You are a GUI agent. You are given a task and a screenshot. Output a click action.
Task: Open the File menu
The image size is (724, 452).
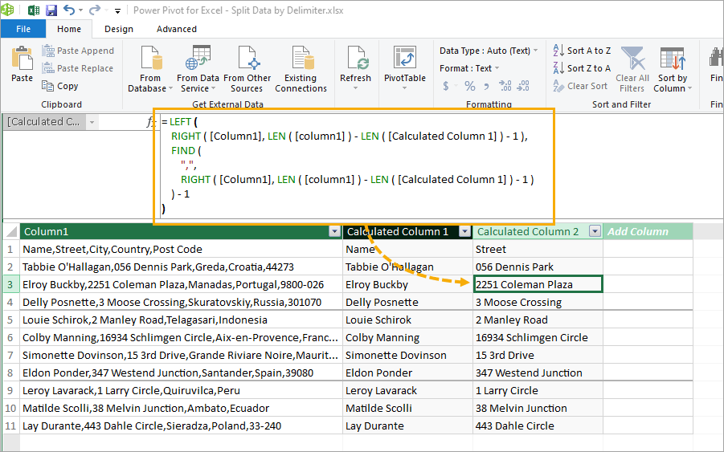point(23,29)
